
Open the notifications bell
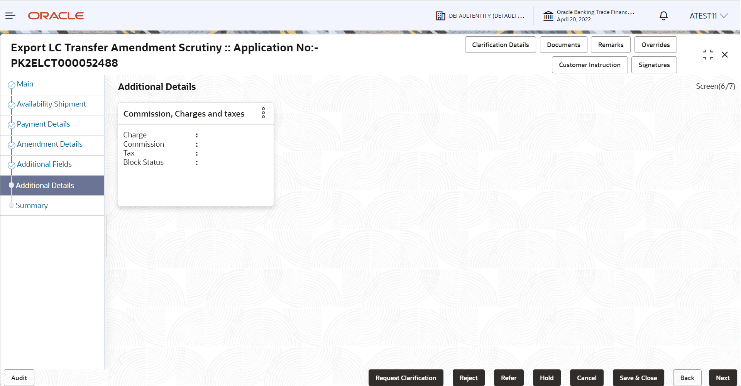coord(663,15)
